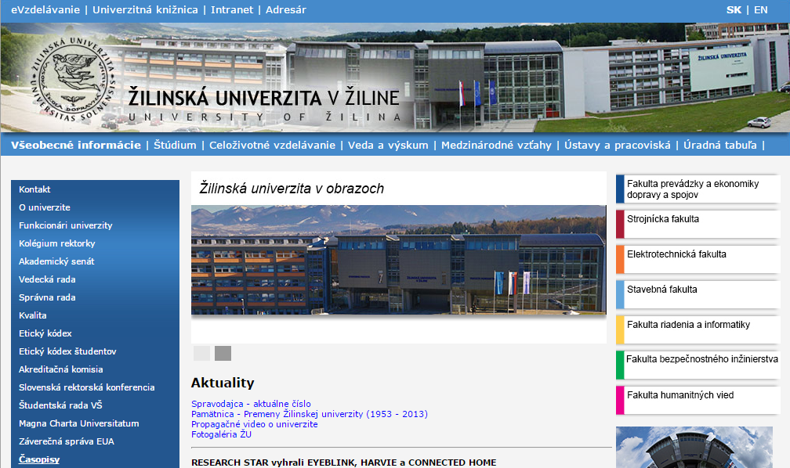Open Spravodajca - aktuálne číslo link
Screen dimensions: 790x468
point(251,404)
